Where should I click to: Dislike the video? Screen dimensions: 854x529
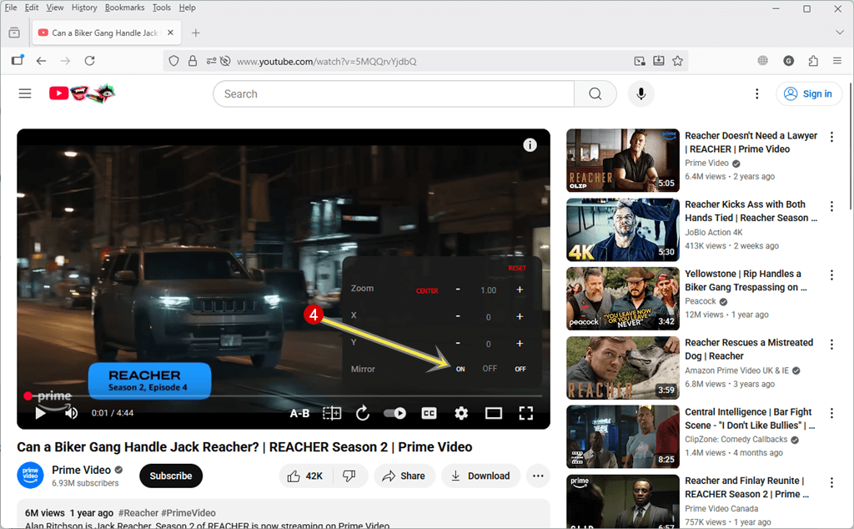[x=349, y=476]
